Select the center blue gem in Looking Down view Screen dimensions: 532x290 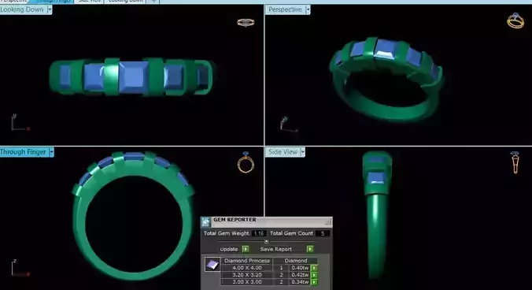tap(134, 76)
